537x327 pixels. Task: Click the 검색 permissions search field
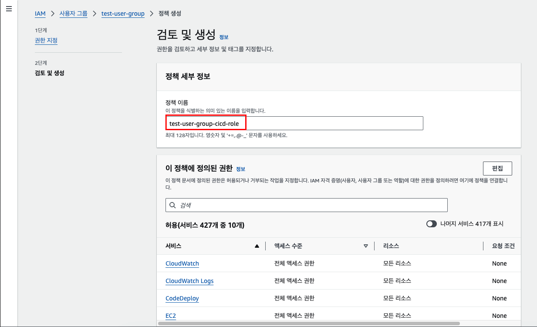[x=307, y=205]
